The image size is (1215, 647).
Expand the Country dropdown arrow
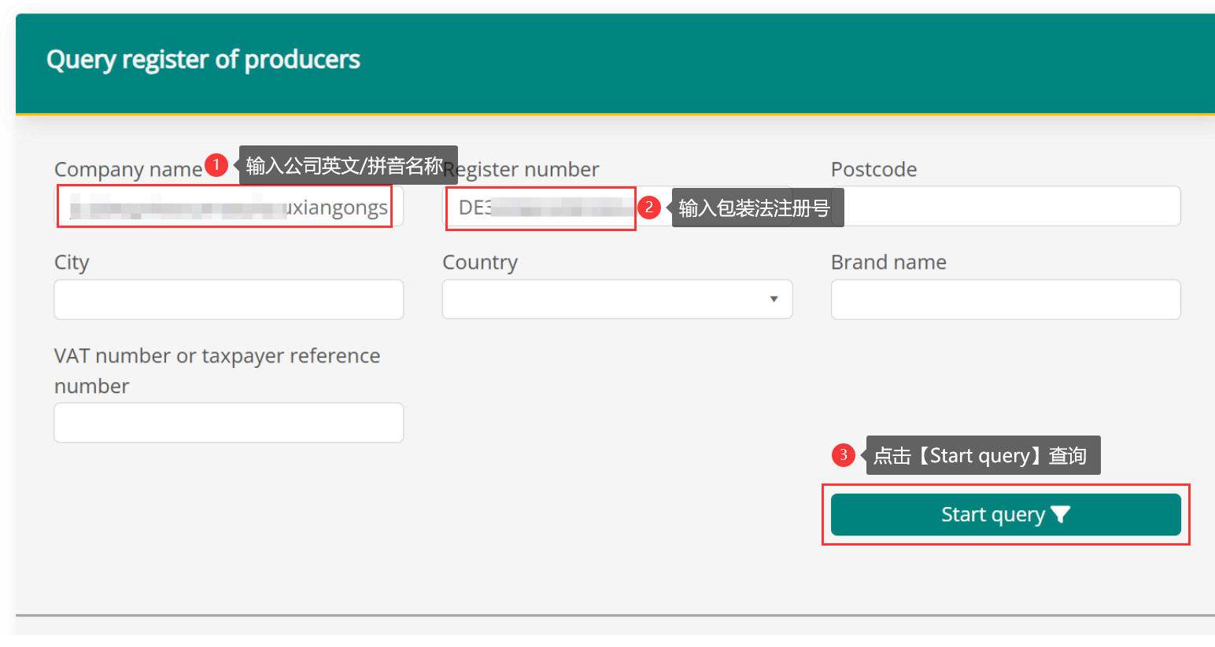click(x=774, y=300)
